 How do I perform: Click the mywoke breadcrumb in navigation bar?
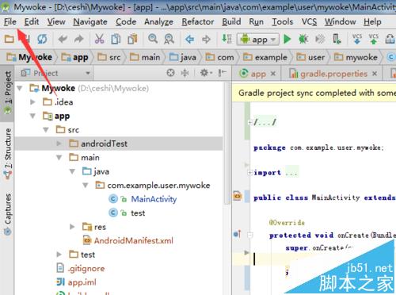click(356, 57)
